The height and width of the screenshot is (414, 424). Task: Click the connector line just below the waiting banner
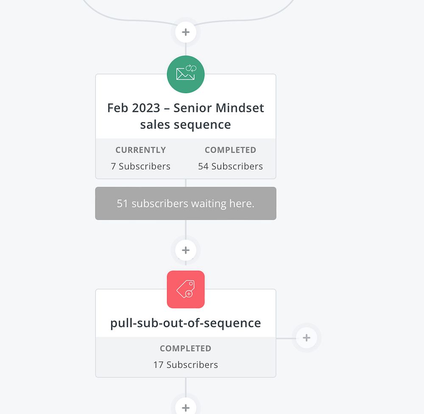pos(186,228)
